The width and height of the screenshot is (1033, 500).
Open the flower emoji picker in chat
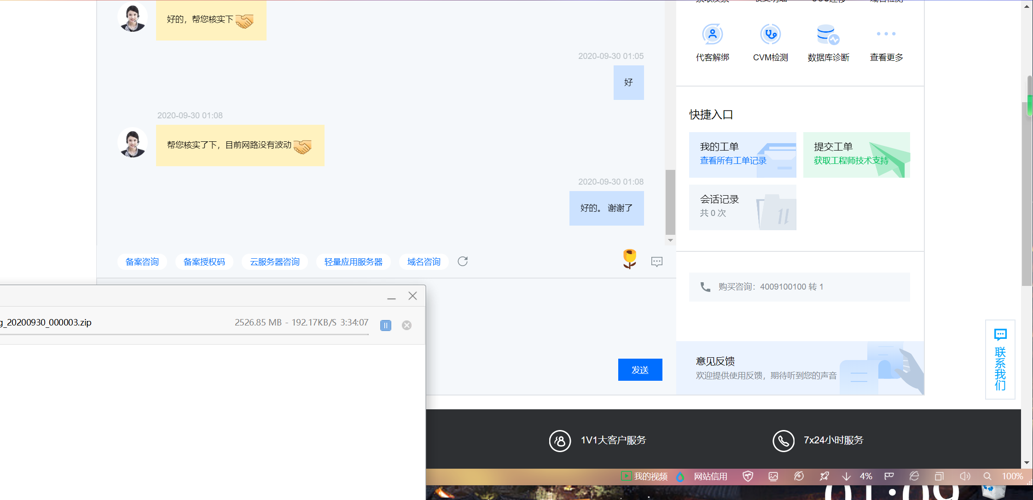(x=629, y=259)
